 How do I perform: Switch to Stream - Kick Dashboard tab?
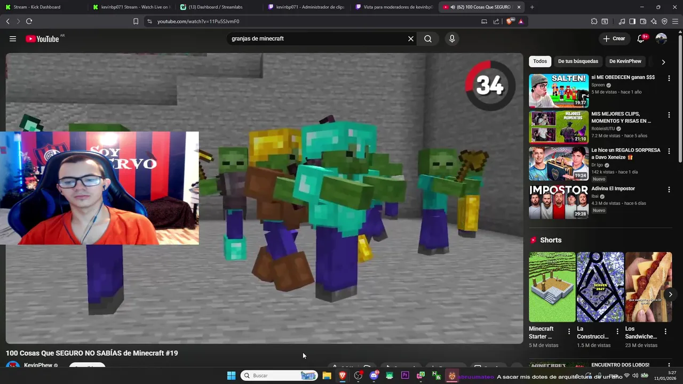click(x=43, y=7)
